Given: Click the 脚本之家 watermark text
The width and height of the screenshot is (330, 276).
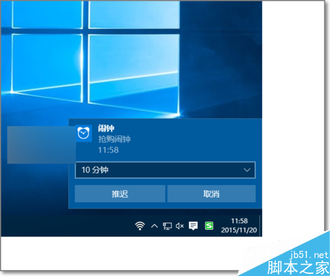Looking at the screenshot, I should point(298,267).
